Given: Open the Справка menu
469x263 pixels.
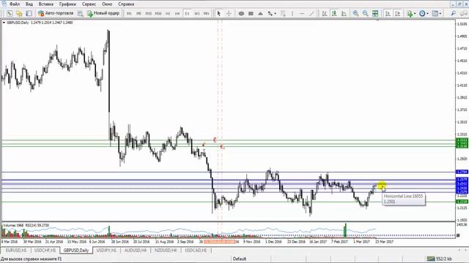Looking at the screenshot, I should [126, 4].
